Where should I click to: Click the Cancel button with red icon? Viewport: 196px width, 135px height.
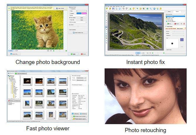click(83, 54)
